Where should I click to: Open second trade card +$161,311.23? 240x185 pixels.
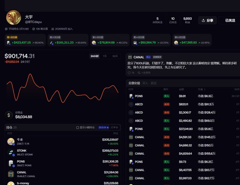(68, 40)
